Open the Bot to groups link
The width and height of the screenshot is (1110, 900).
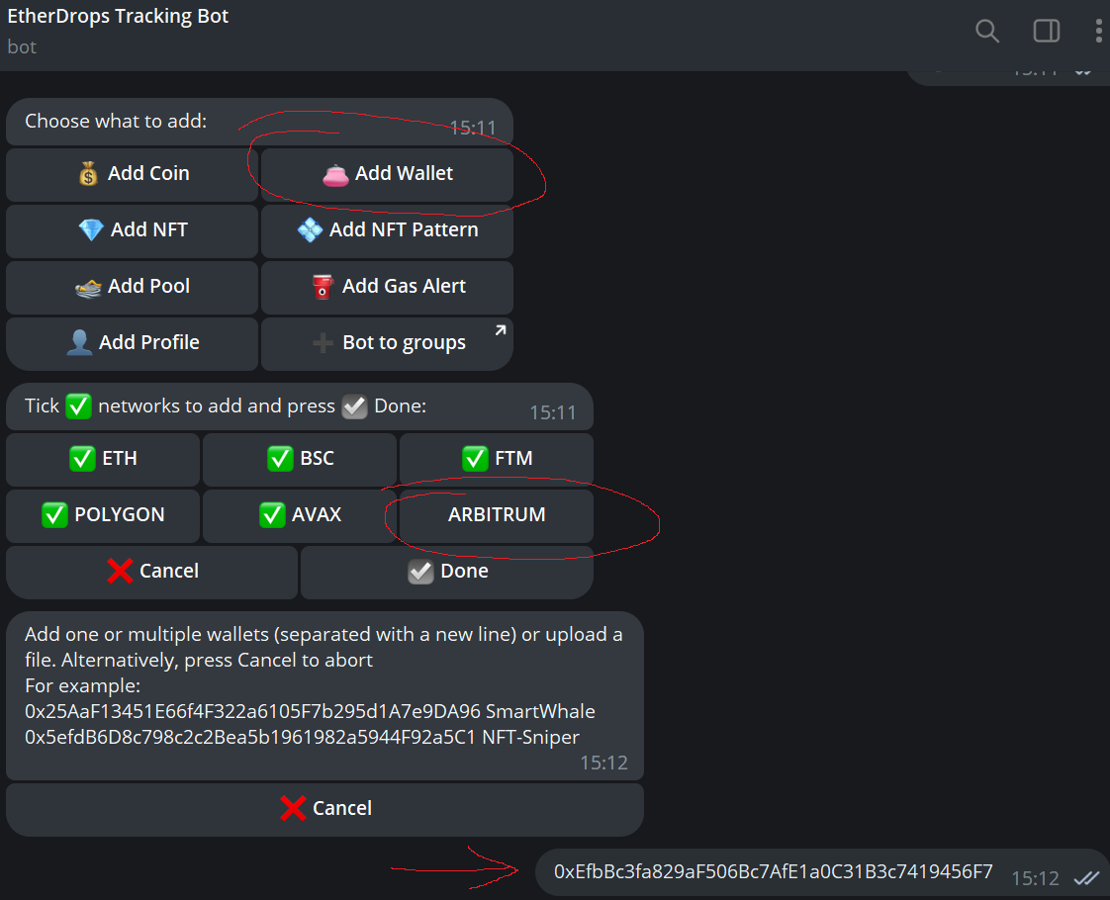tap(387, 344)
